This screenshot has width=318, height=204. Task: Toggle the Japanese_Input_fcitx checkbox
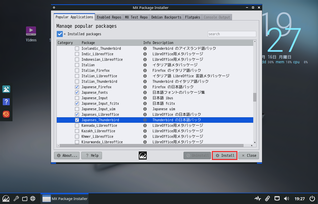coord(77,103)
